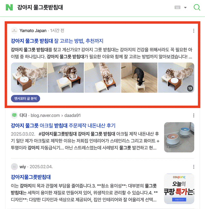Open more options for 다다 blog result
The height and width of the screenshot is (209, 205).
coord(193,115)
